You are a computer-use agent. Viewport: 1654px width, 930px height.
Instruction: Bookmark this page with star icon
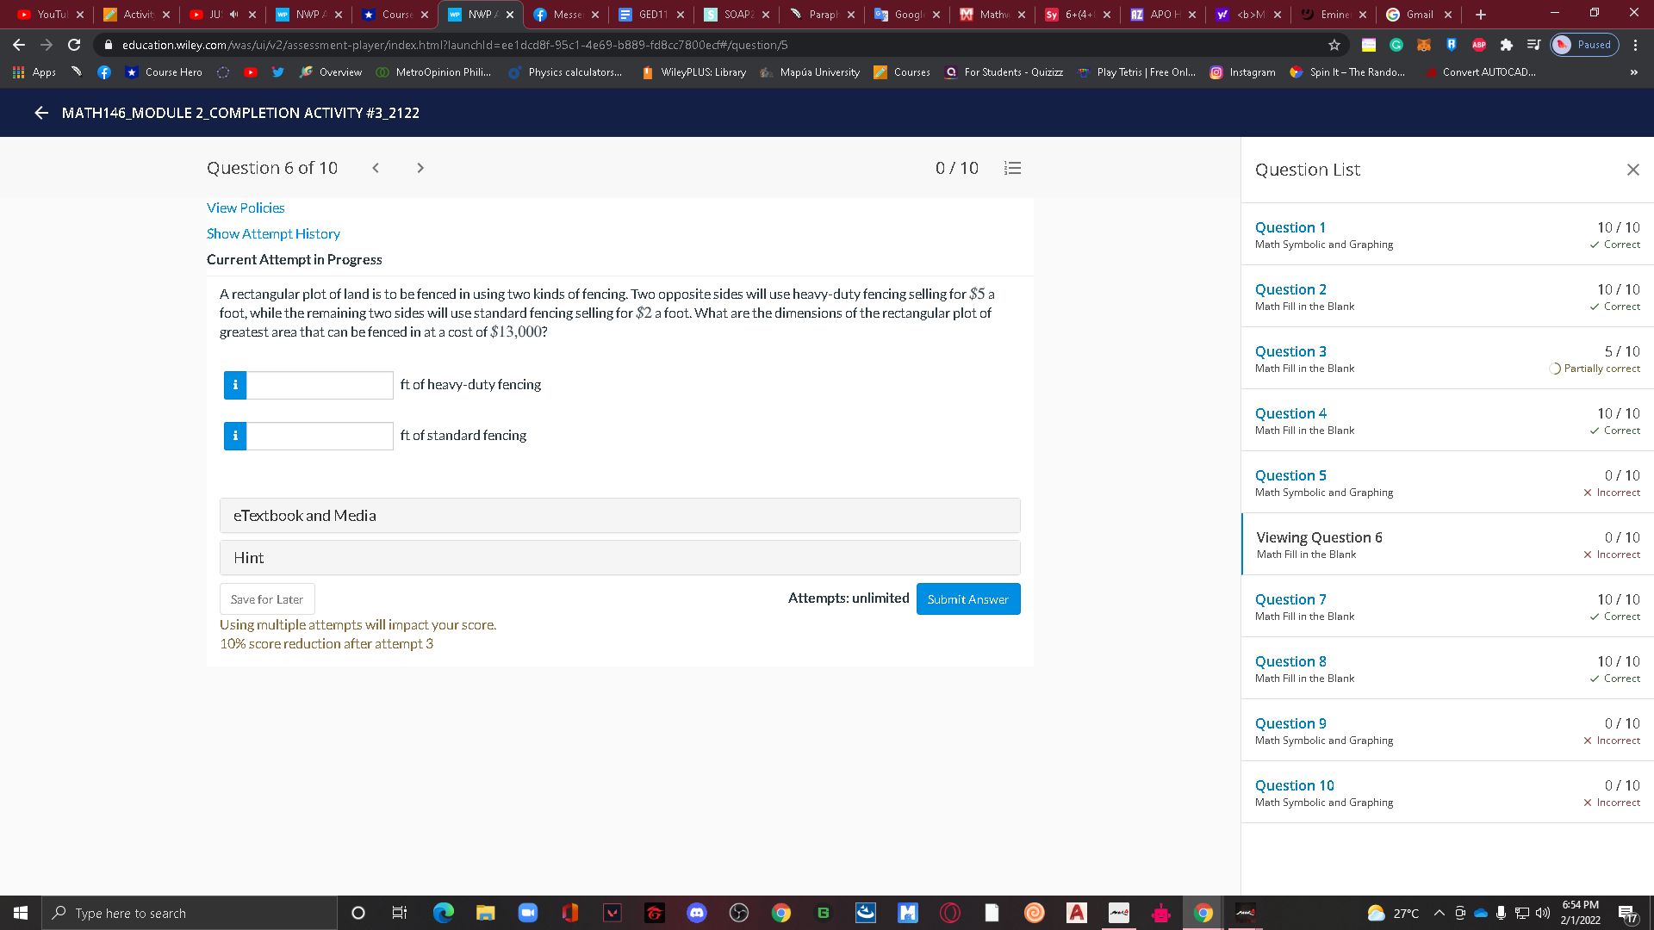[x=1334, y=45]
